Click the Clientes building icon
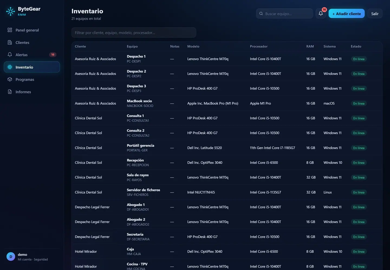390x270 pixels. click(10, 42)
